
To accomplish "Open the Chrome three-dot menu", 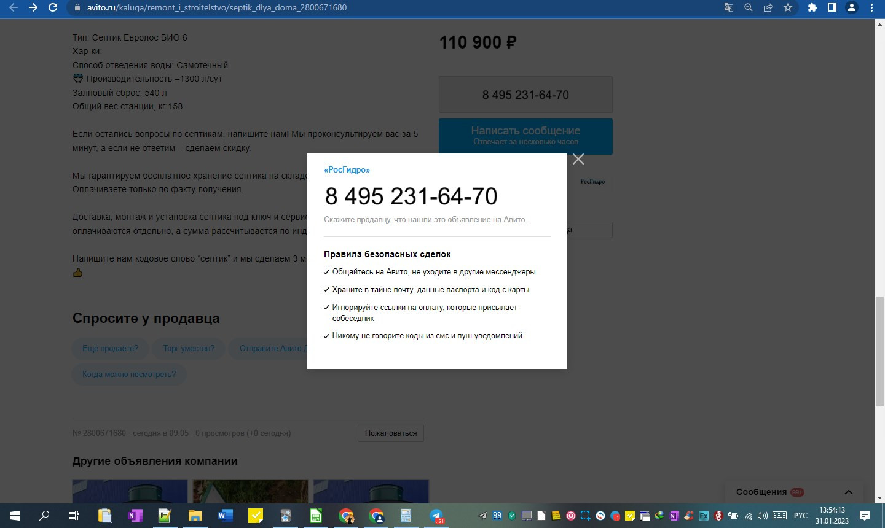I will 871,7.
